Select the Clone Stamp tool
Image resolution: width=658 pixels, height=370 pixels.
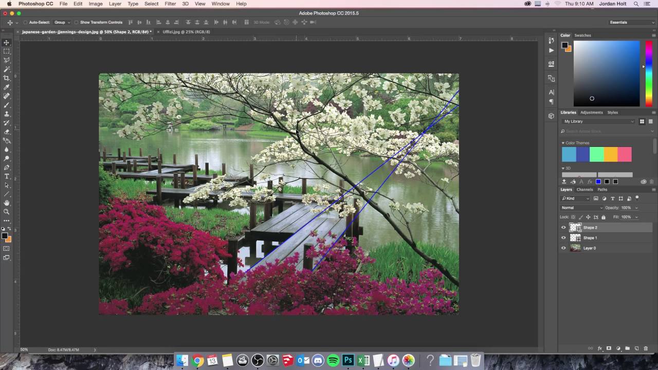click(7, 114)
